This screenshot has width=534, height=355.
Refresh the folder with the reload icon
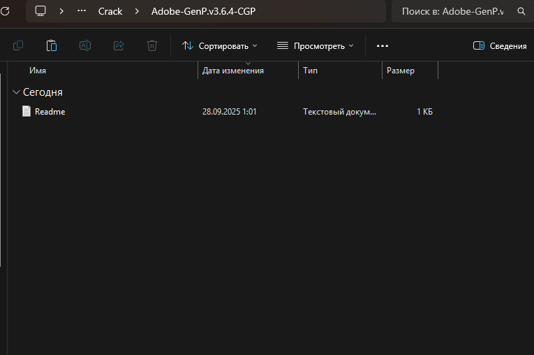click(x=6, y=11)
